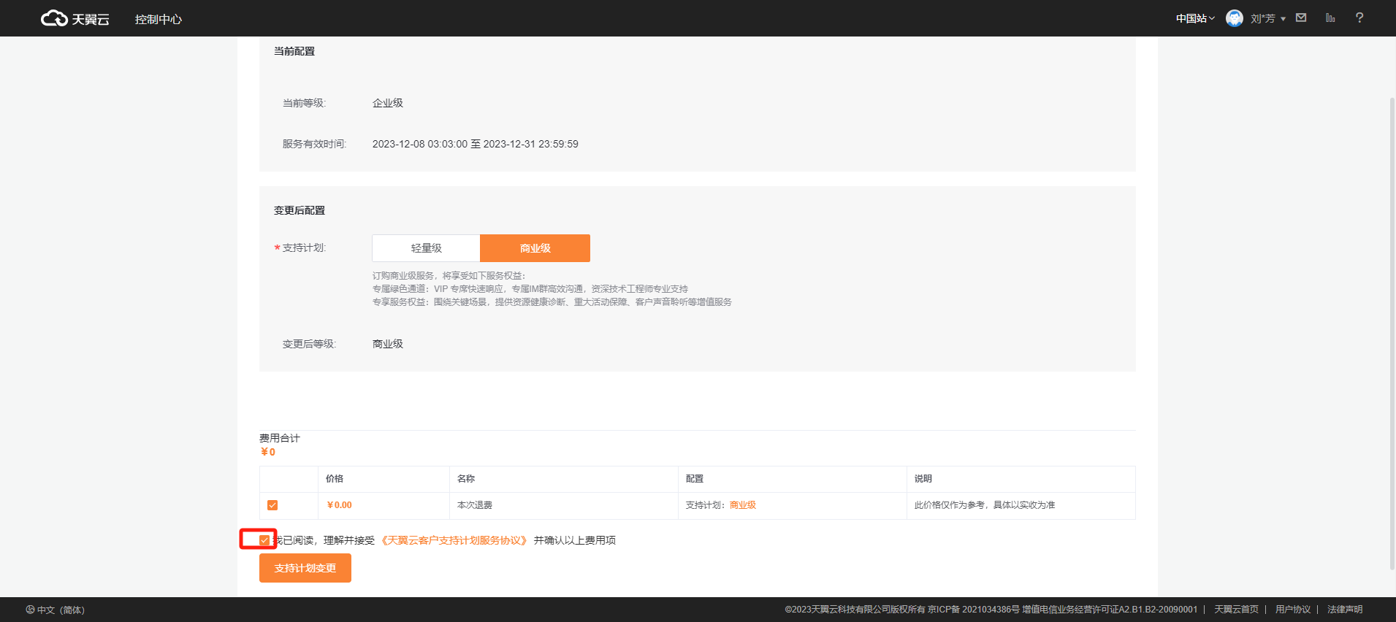Expand the 中国站 region dropdown

1195,18
